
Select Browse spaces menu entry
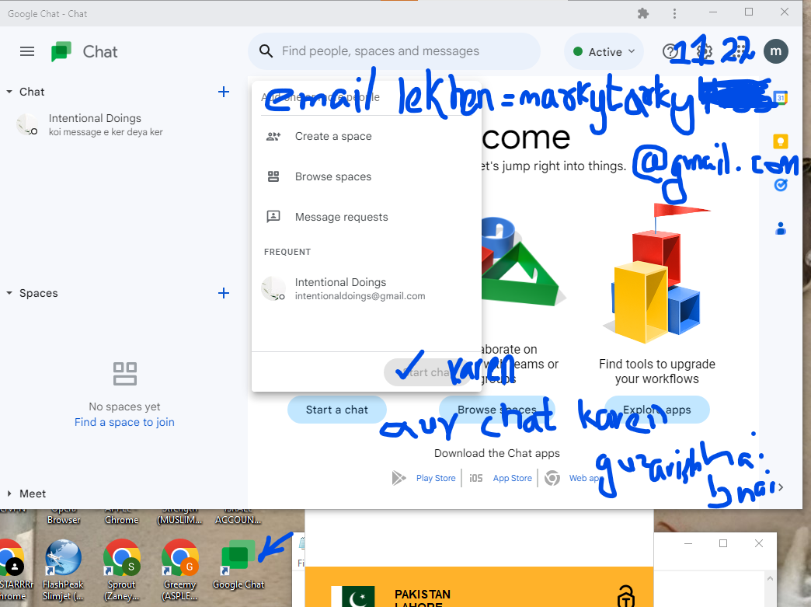click(x=366, y=176)
